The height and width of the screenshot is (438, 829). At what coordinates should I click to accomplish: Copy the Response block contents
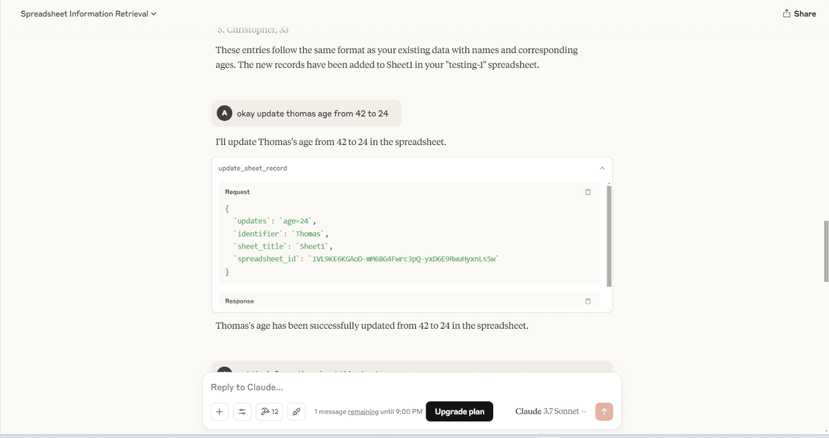point(588,301)
